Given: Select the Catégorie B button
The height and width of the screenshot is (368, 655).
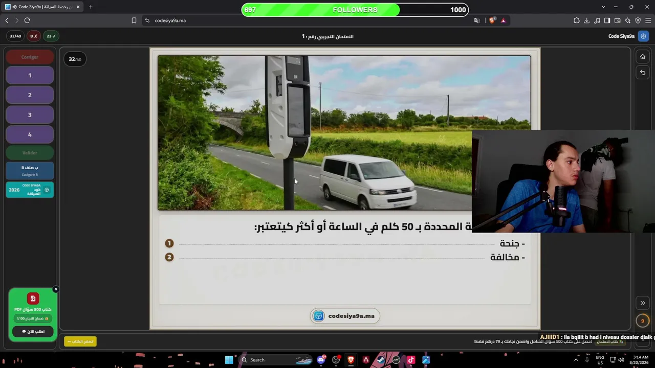Looking at the screenshot, I should coord(30,171).
